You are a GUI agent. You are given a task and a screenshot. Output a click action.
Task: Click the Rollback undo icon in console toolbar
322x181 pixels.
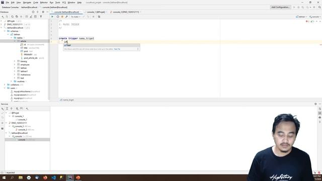point(88,17)
